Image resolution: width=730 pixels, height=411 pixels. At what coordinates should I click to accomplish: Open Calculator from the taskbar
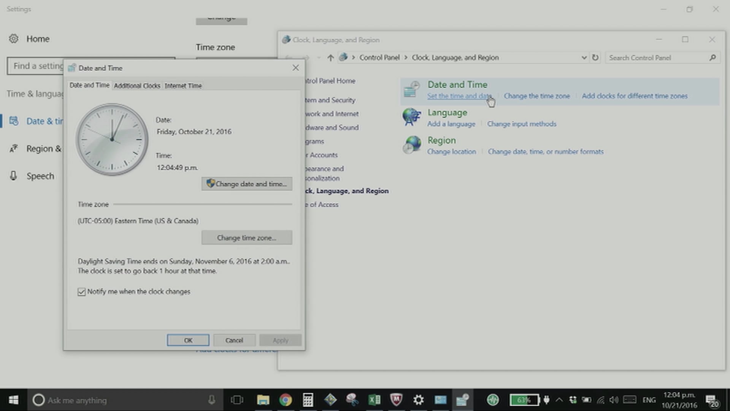tap(308, 400)
